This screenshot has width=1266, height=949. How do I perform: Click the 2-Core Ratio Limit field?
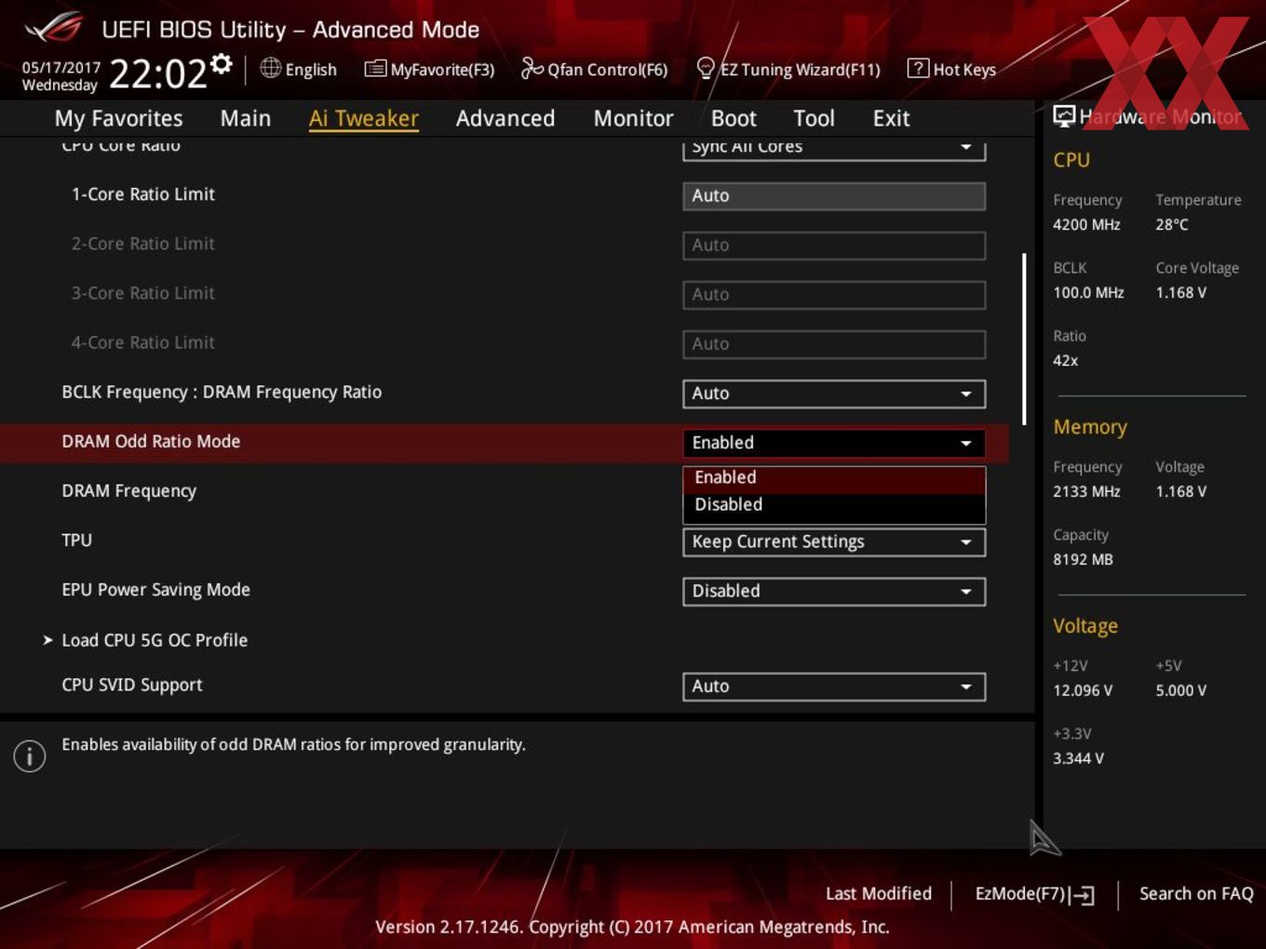coord(834,245)
